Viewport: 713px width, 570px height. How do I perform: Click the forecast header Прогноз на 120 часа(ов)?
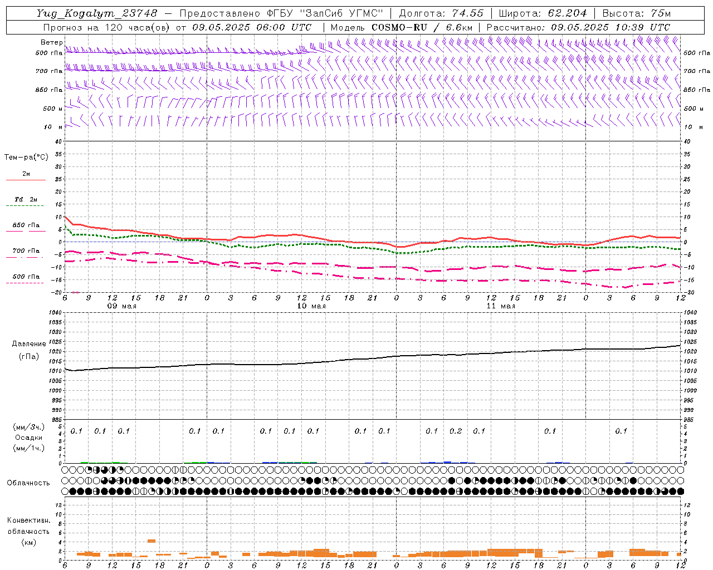pyautogui.click(x=107, y=27)
